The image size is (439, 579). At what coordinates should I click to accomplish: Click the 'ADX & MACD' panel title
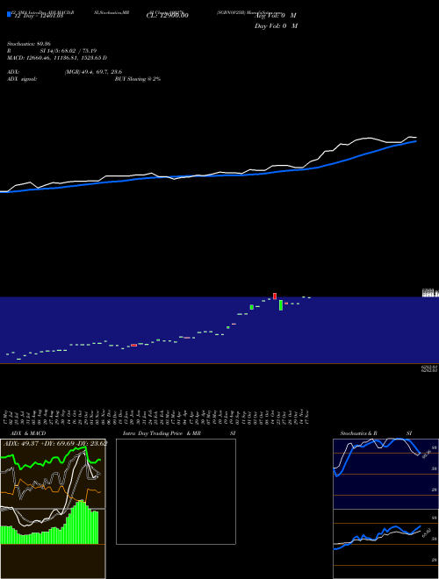click(x=28, y=433)
